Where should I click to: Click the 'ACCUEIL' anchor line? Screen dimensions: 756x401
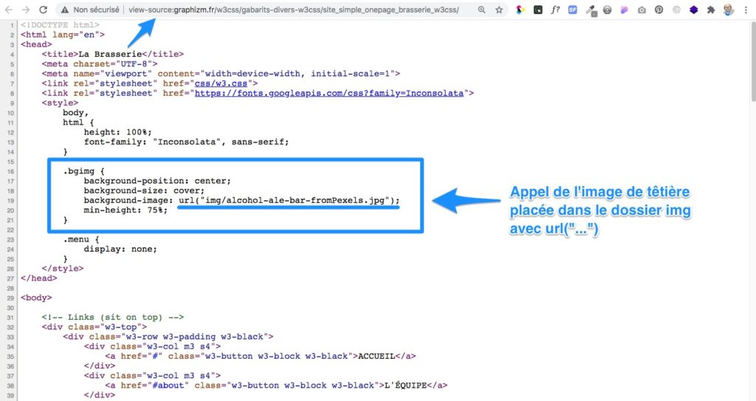(261, 356)
